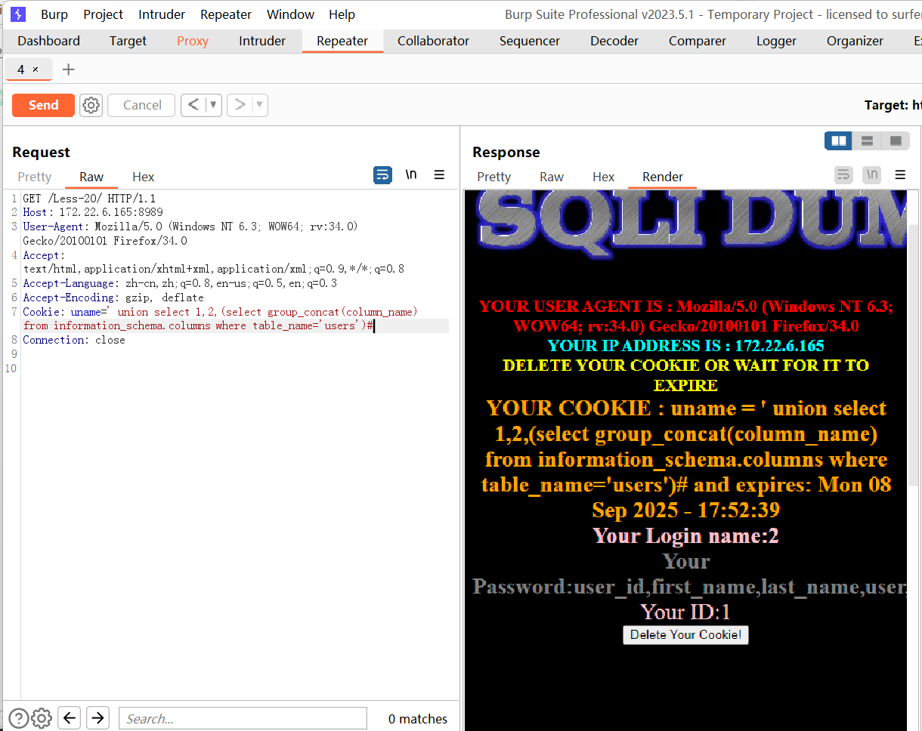Open the Response panel hamburger menu
Image resolution: width=922 pixels, height=731 pixels.
(x=900, y=175)
